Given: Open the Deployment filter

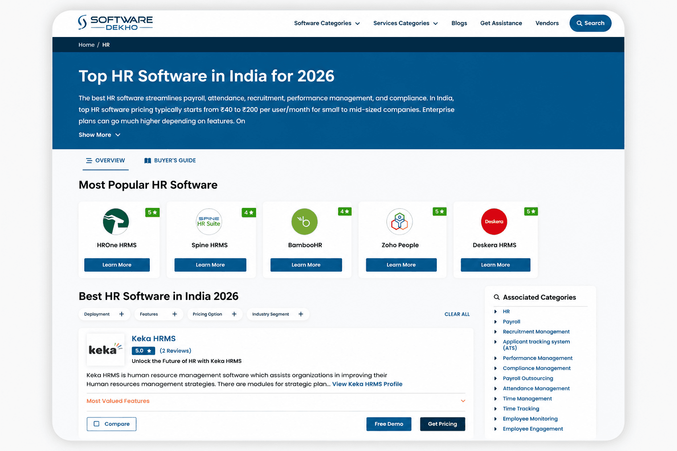Looking at the screenshot, I should [104, 314].
